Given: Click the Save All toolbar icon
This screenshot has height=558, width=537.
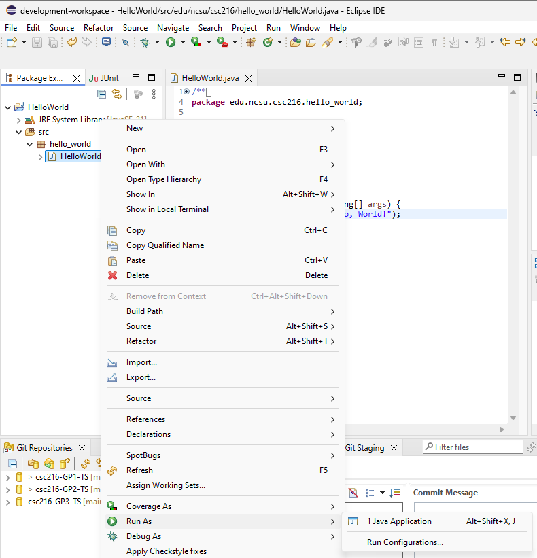Looking at the screenshot, I should click(52, 42).
